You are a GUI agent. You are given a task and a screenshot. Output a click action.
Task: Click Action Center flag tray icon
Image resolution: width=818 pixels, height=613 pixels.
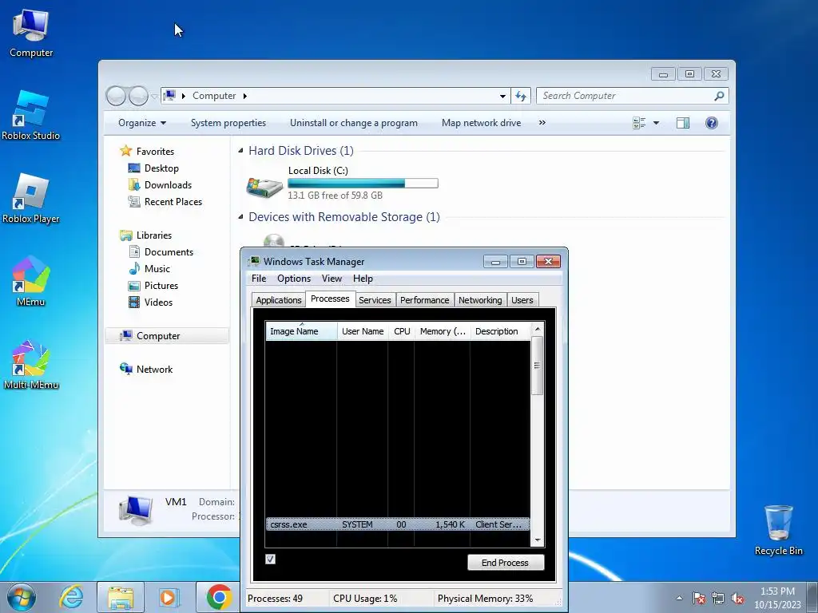pyautogui.click(x=699, y=598)
